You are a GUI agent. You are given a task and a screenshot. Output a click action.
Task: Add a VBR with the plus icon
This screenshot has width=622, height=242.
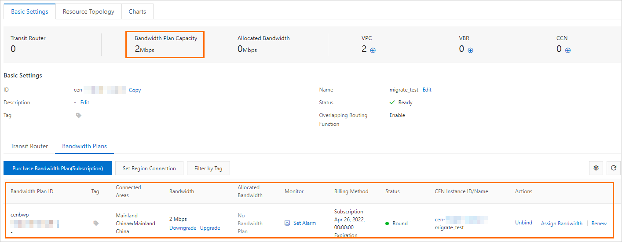coord(470,50)
